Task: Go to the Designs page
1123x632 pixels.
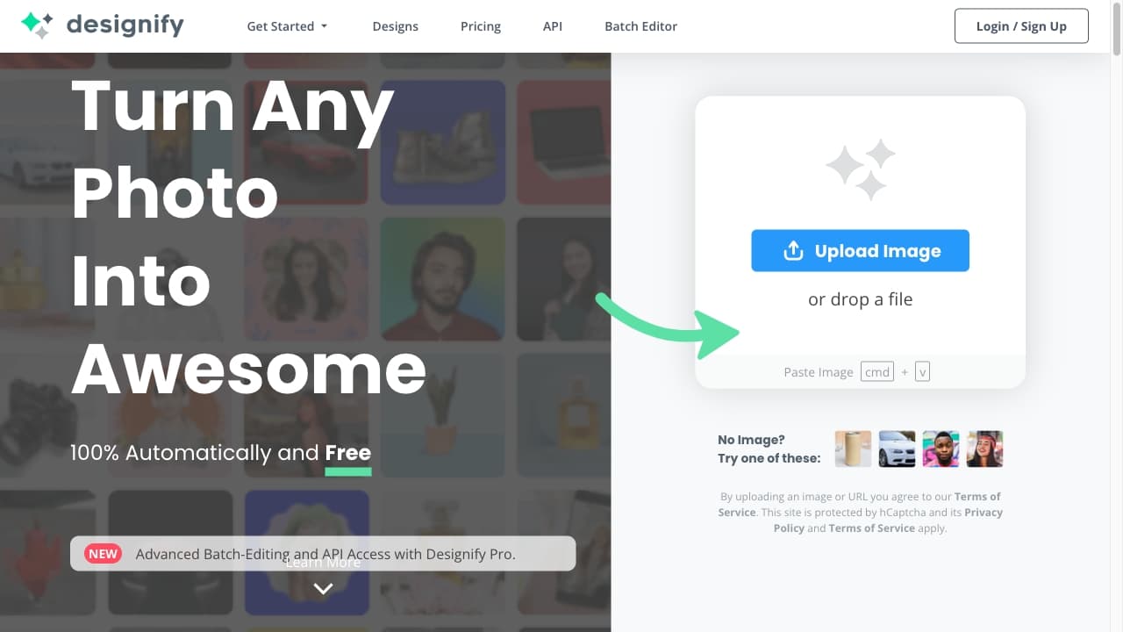Action: 395,26
